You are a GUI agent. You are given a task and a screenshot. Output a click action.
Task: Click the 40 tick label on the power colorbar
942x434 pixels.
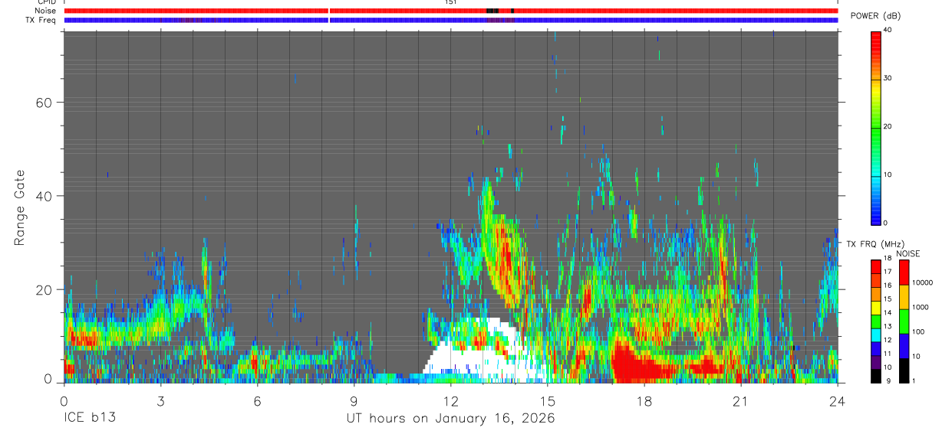888,30
